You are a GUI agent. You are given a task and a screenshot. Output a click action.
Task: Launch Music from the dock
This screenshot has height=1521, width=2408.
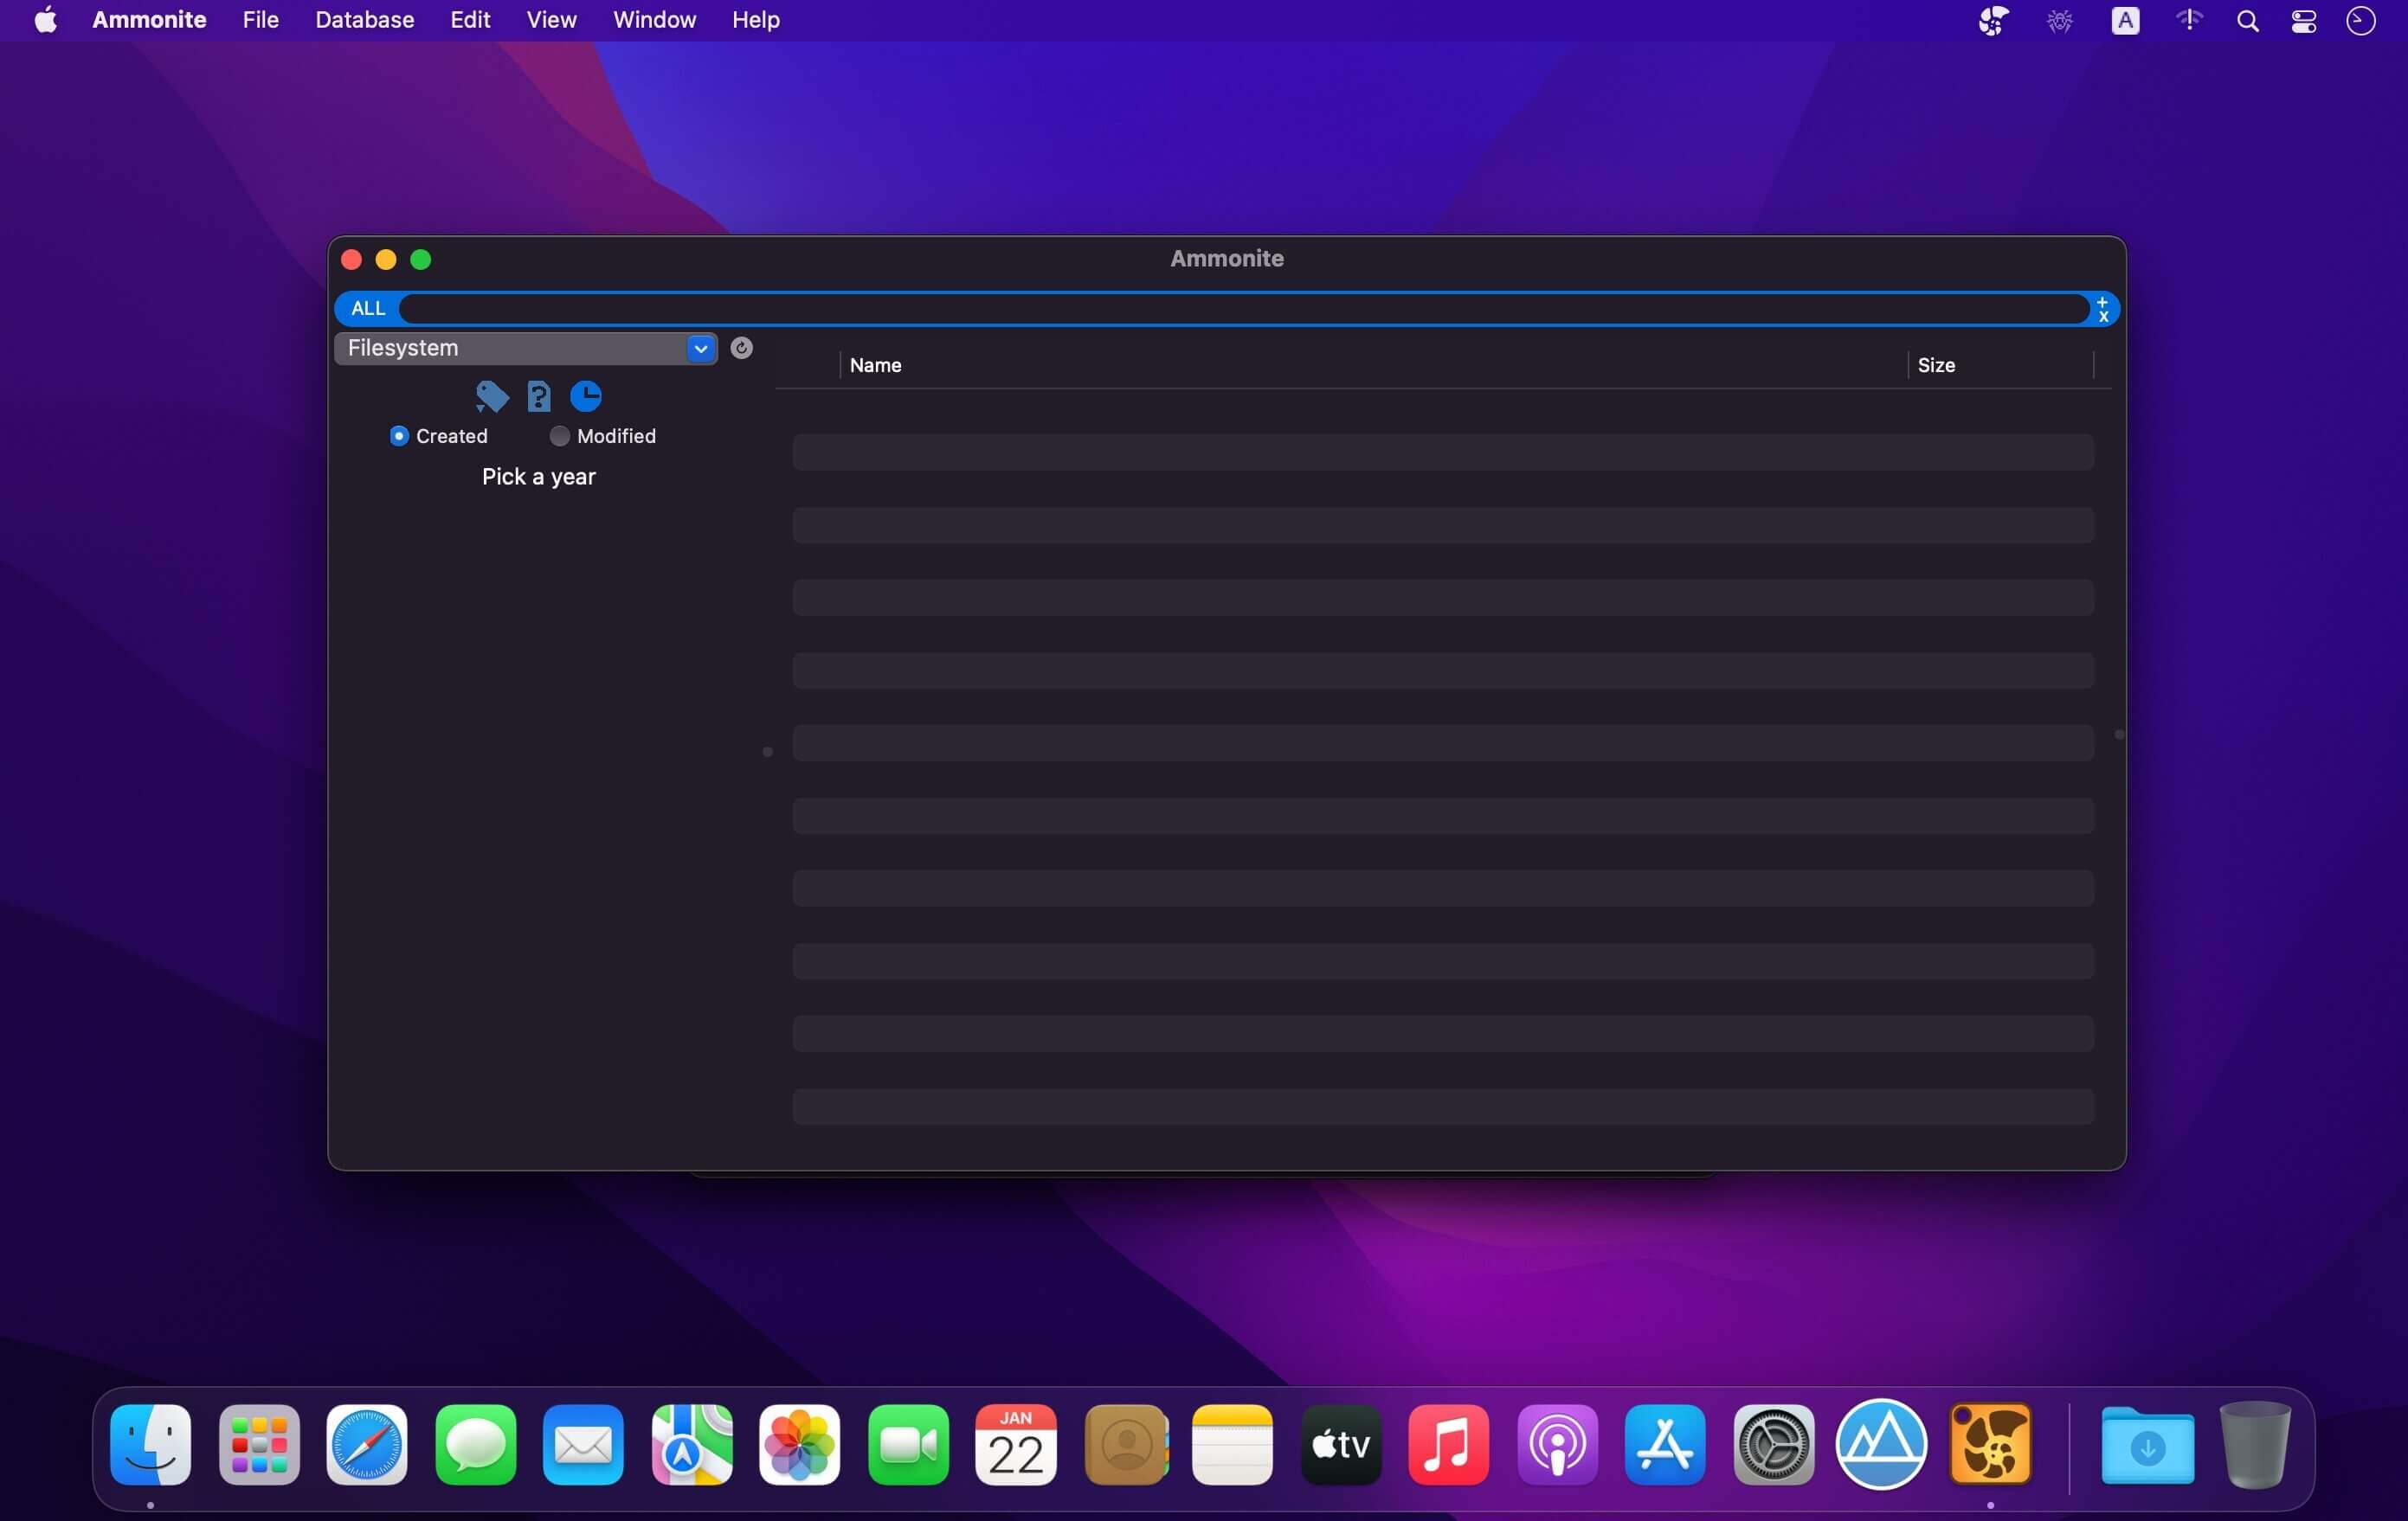tap(1448, 1444)
